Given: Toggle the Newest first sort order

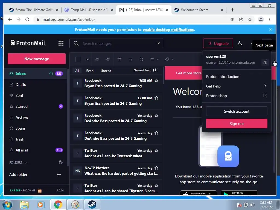Looking at the screenshot, I should tap(145, 70).
